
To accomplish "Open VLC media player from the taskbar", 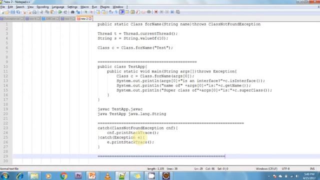I will coord(107,175).
